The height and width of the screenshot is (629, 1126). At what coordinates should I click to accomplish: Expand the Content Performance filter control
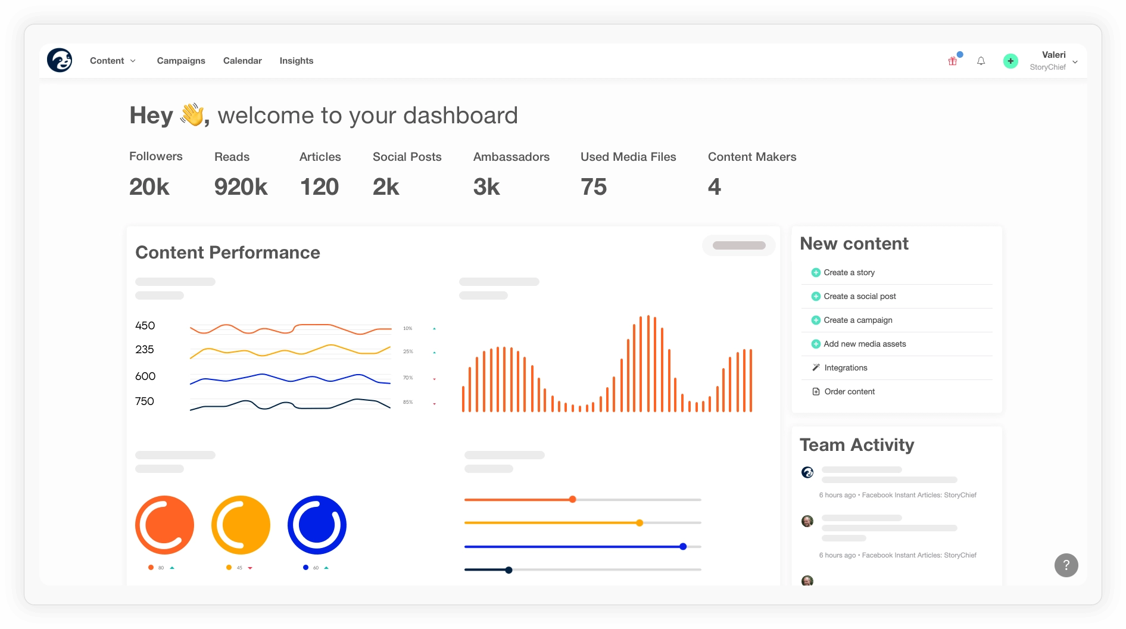pos(738,245)
